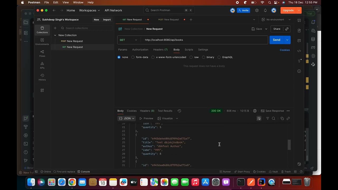
Task: Select POST New Request in collection tree
Action: (x=72, y=41)
